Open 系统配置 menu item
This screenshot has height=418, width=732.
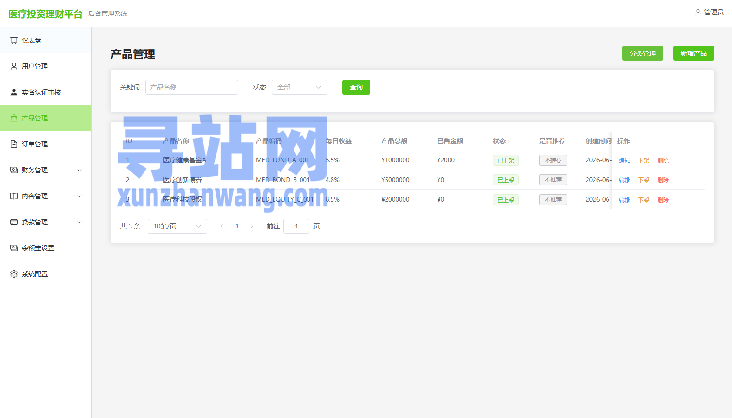pyautogui.click(x=46, y=274)
